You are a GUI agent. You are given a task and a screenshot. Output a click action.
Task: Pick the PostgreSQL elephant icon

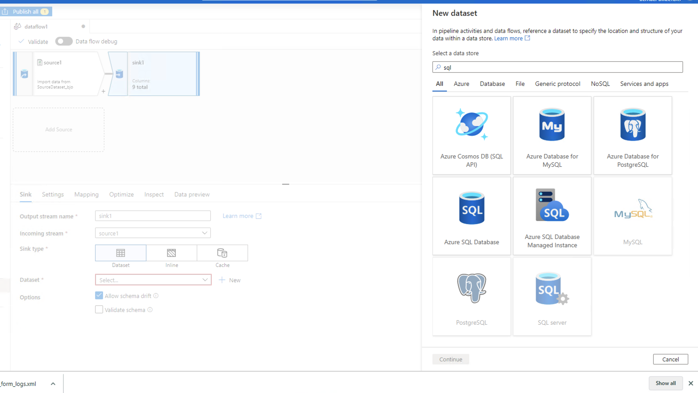[471, 288]
